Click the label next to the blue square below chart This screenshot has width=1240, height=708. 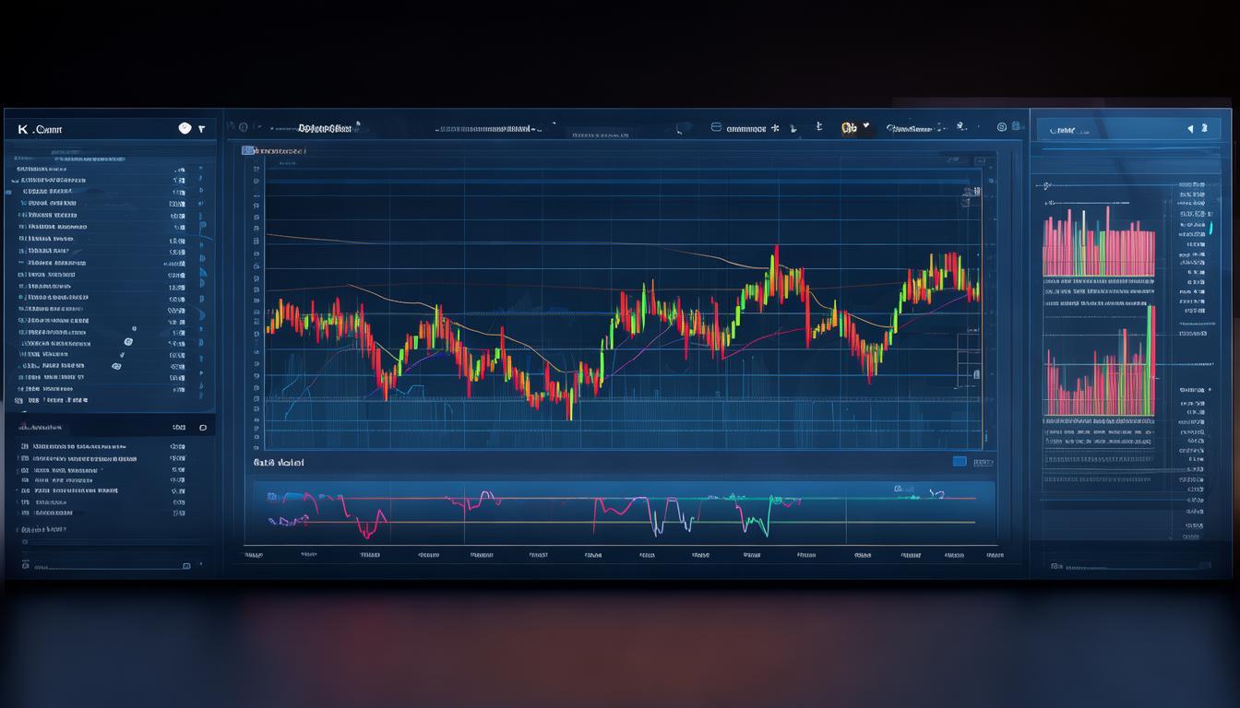tap(984, 462)
